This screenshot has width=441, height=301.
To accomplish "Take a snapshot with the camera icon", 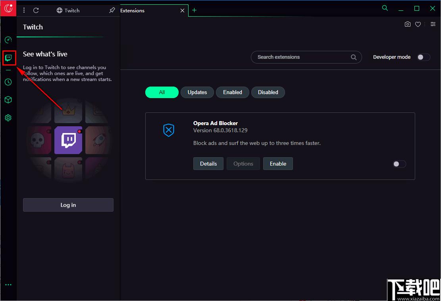I will click(408, 24).
